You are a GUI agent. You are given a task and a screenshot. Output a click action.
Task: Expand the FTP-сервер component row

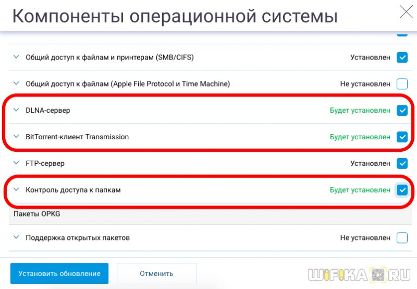pyautogui.click(x=16, y=163)
